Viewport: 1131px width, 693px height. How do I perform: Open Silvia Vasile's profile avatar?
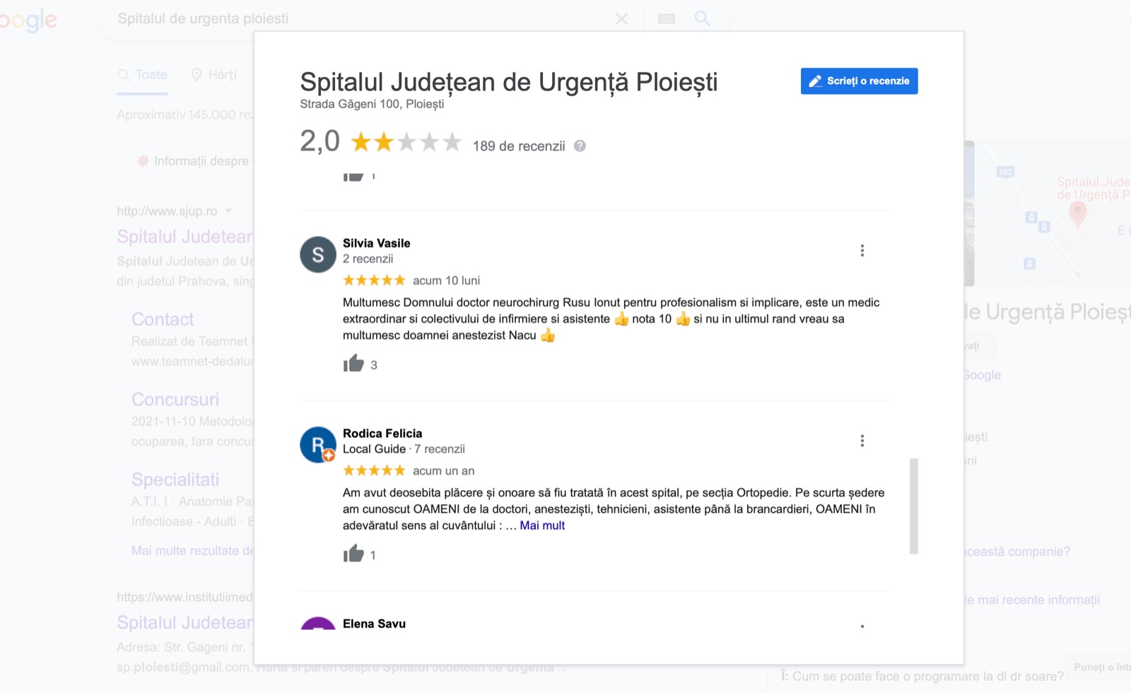point(318,254)
